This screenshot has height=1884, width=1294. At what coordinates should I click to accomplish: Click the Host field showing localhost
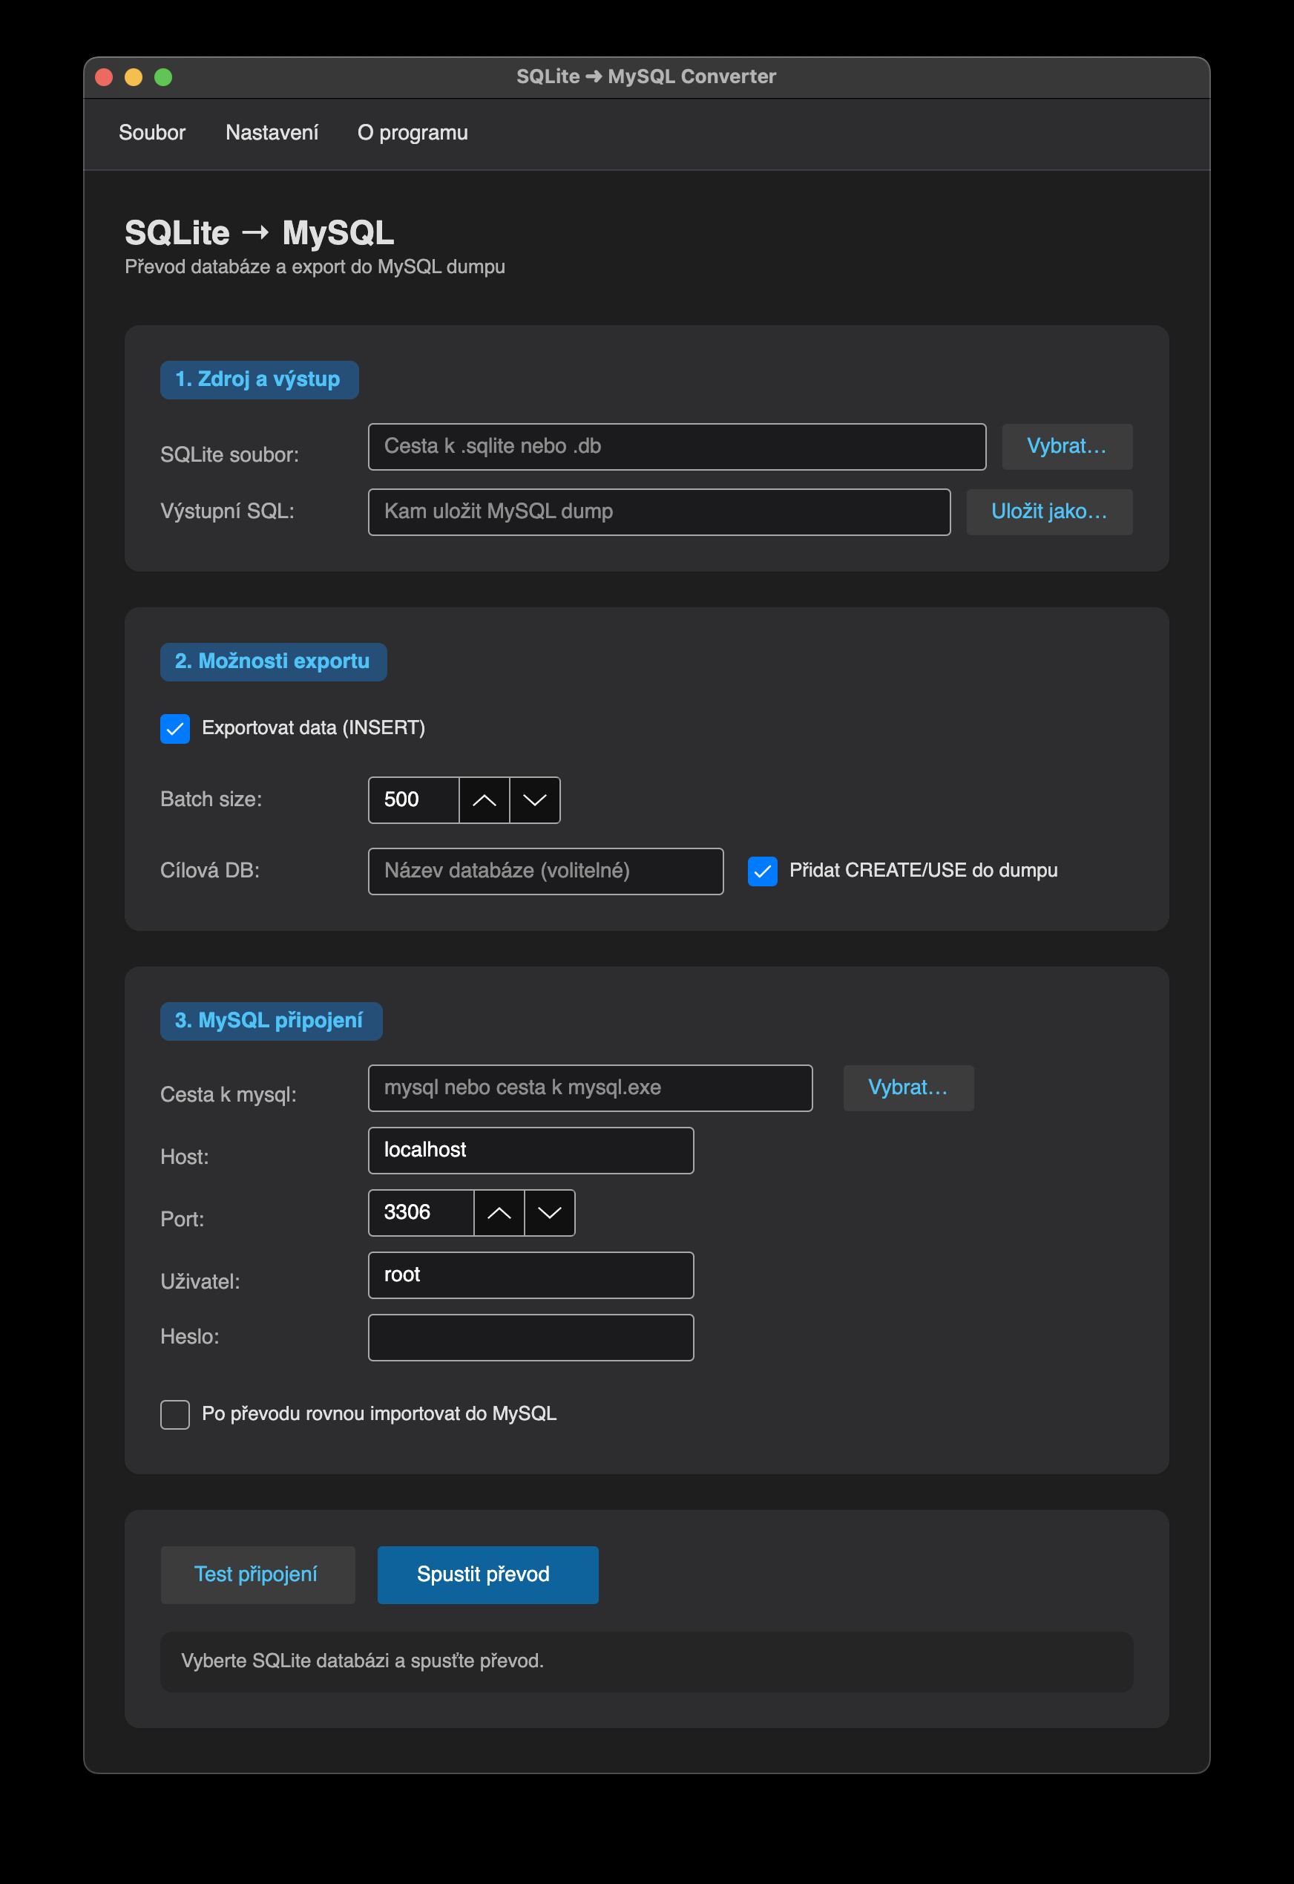coord(531,1150)
